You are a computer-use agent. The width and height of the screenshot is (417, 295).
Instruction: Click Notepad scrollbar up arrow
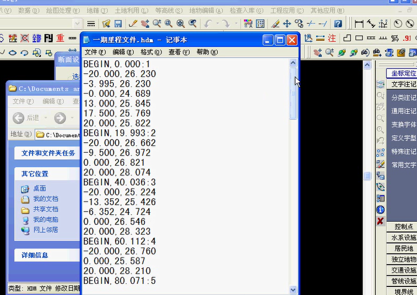pos(293,63)
